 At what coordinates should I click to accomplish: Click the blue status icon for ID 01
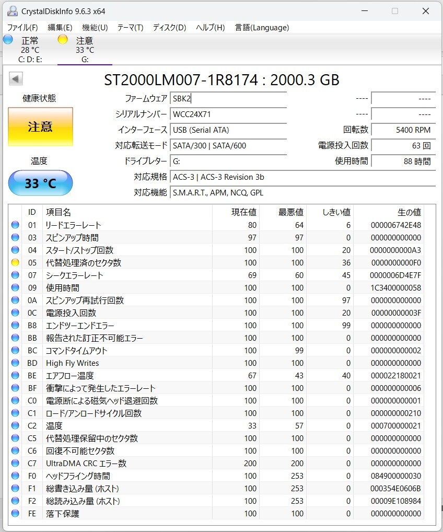point(15,225)
